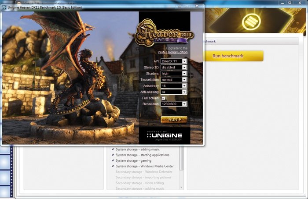Toggle System storage - Windows Media Center checkmark
The height and width of the screenshot is (199, 308).
pos(113,166)
